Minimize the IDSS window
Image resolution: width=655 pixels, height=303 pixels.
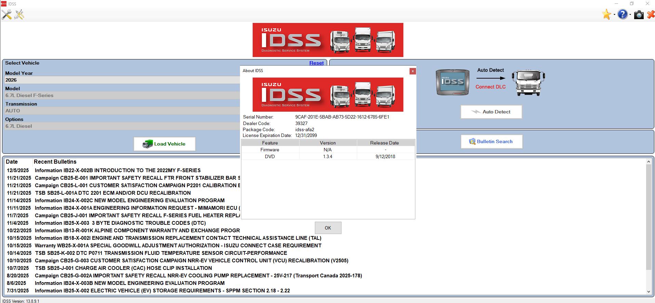616,4
